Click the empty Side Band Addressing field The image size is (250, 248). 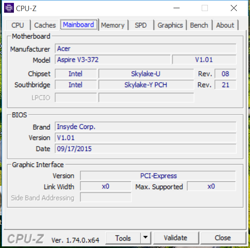106,197
